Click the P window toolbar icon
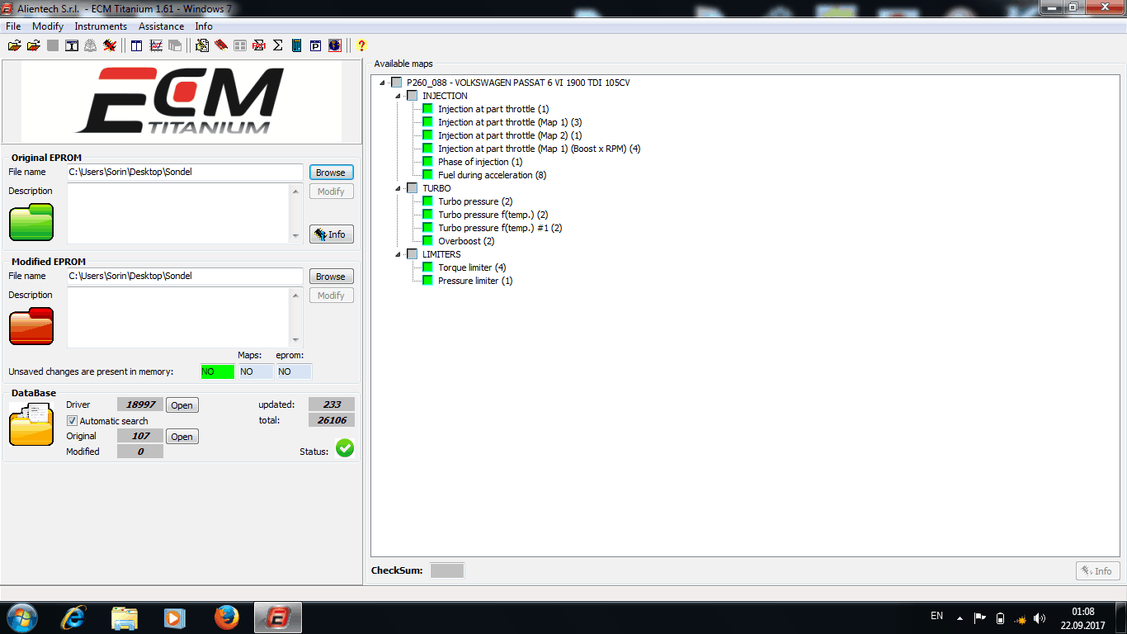Image resolution: width=1127 pixels, height=634 pixels. coord(315,45)
